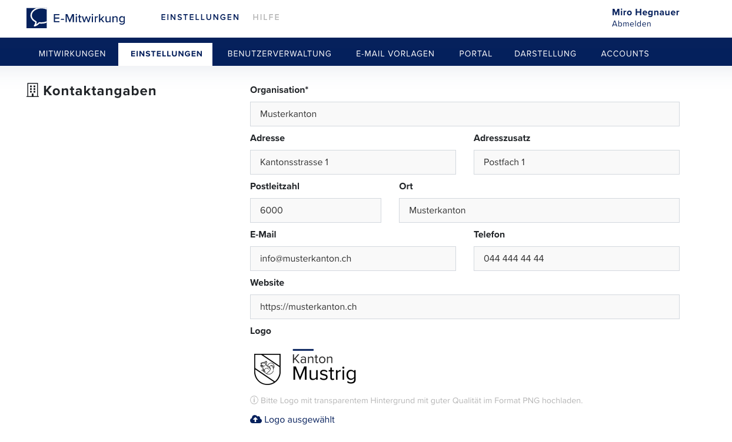732x442 pixels.
Task: Open the Accounts tab
Action: pos(625,53)
